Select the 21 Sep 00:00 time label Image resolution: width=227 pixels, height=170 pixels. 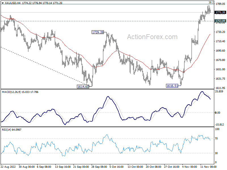click(x=81, y=167)
